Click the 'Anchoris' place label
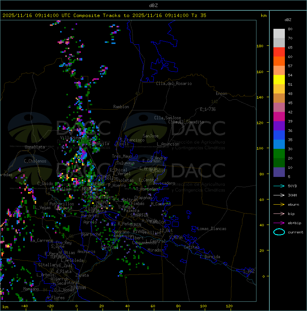307x311 pixels. tap(86, 252)
